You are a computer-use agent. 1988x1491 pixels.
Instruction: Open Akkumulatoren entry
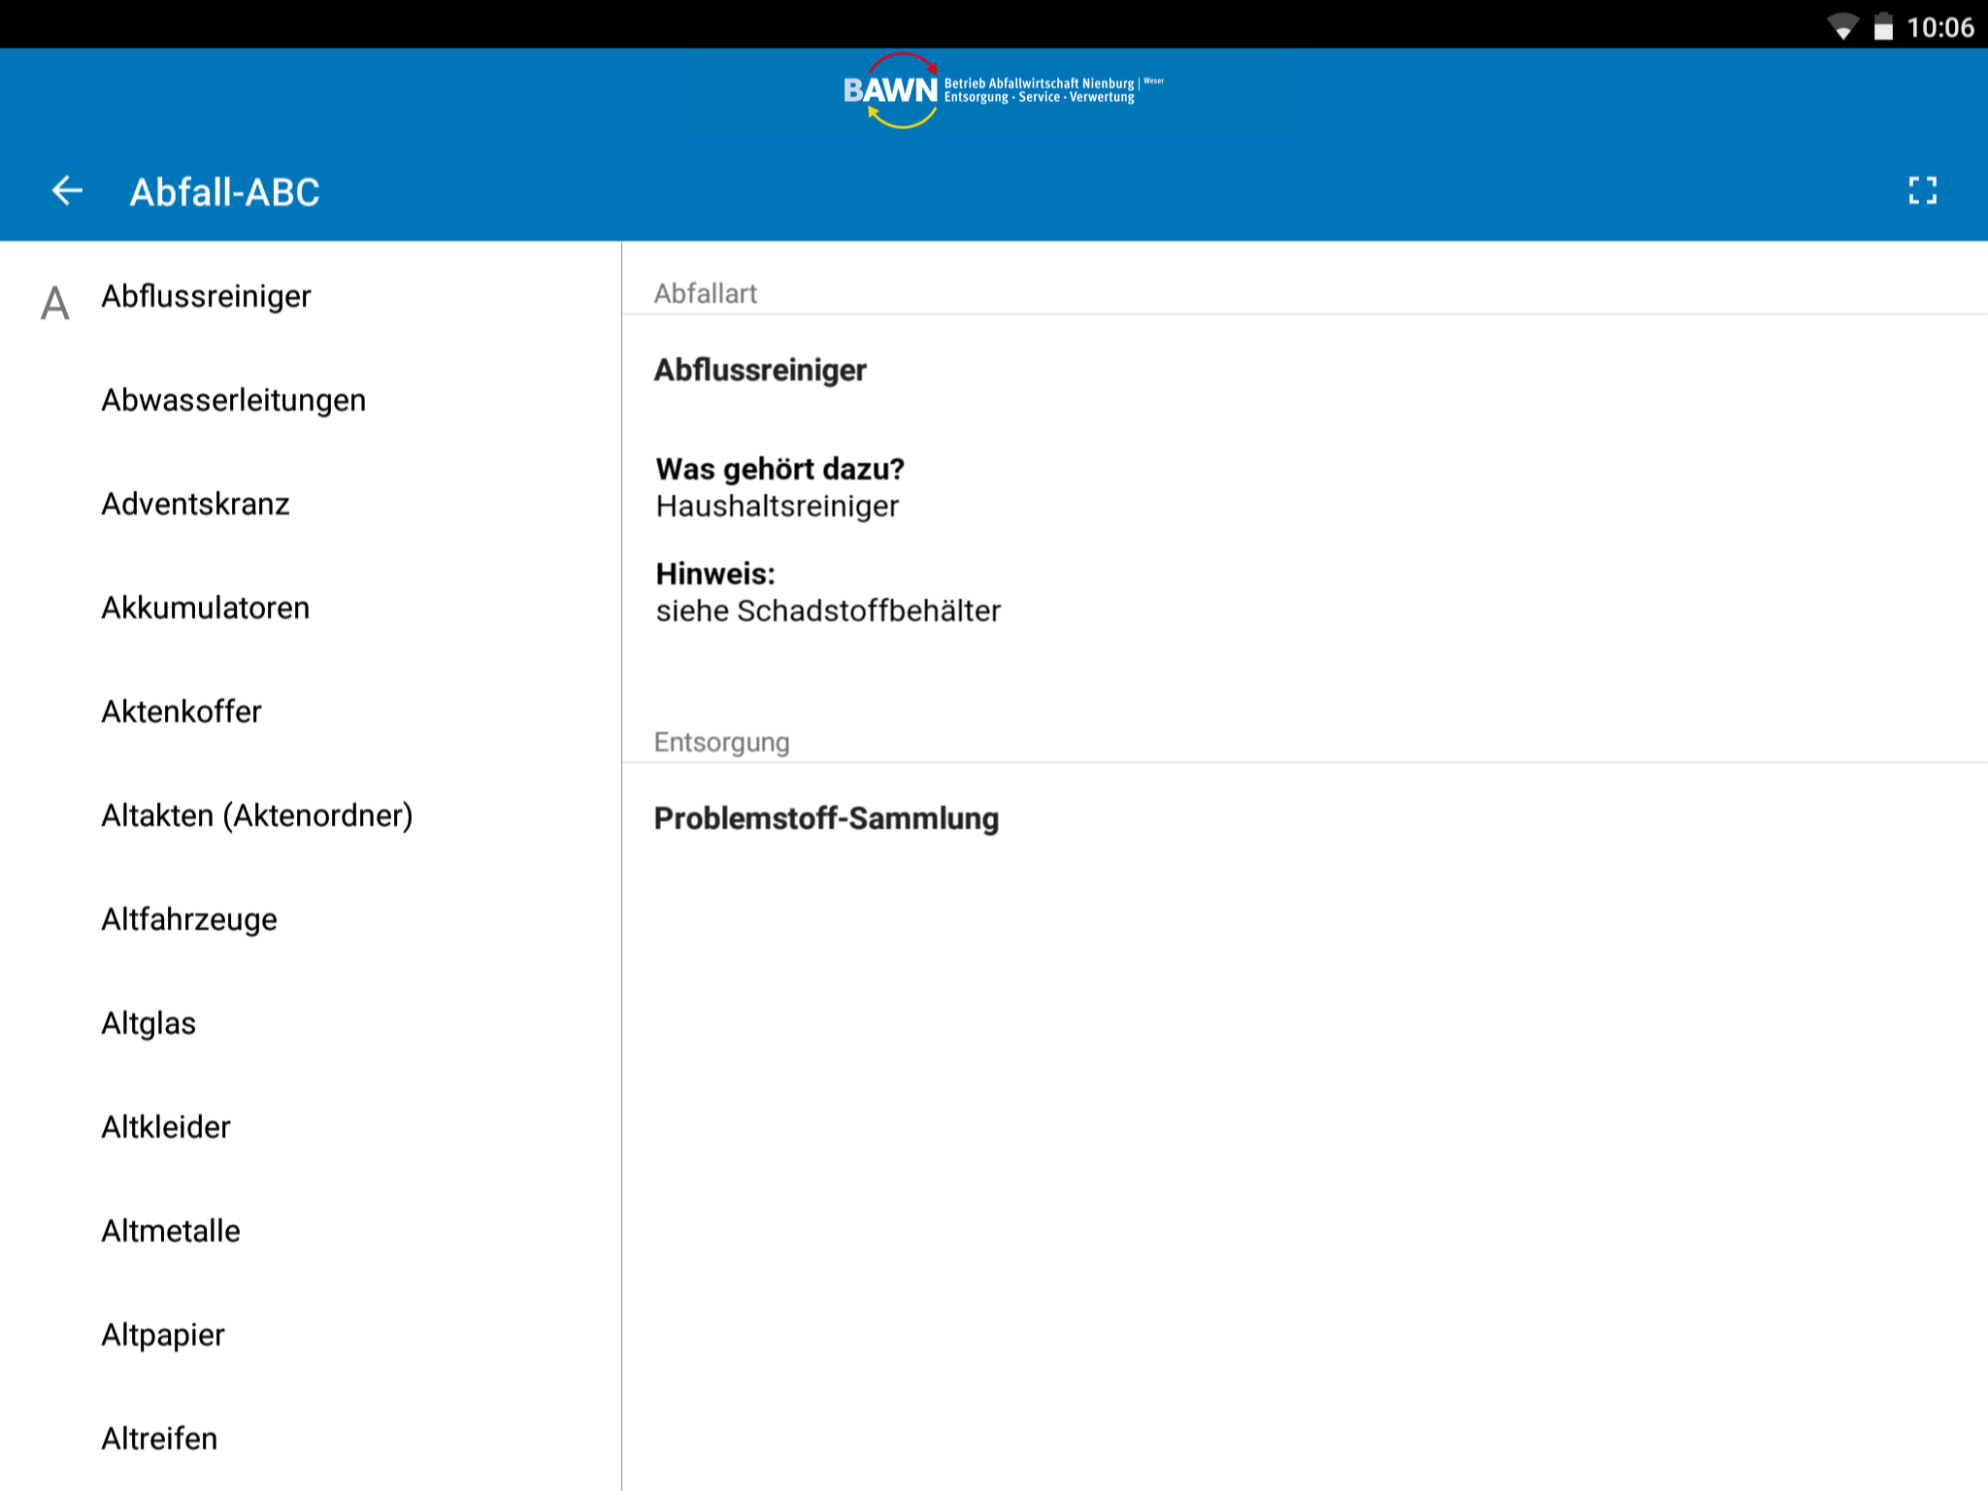(x=205, y=608)
